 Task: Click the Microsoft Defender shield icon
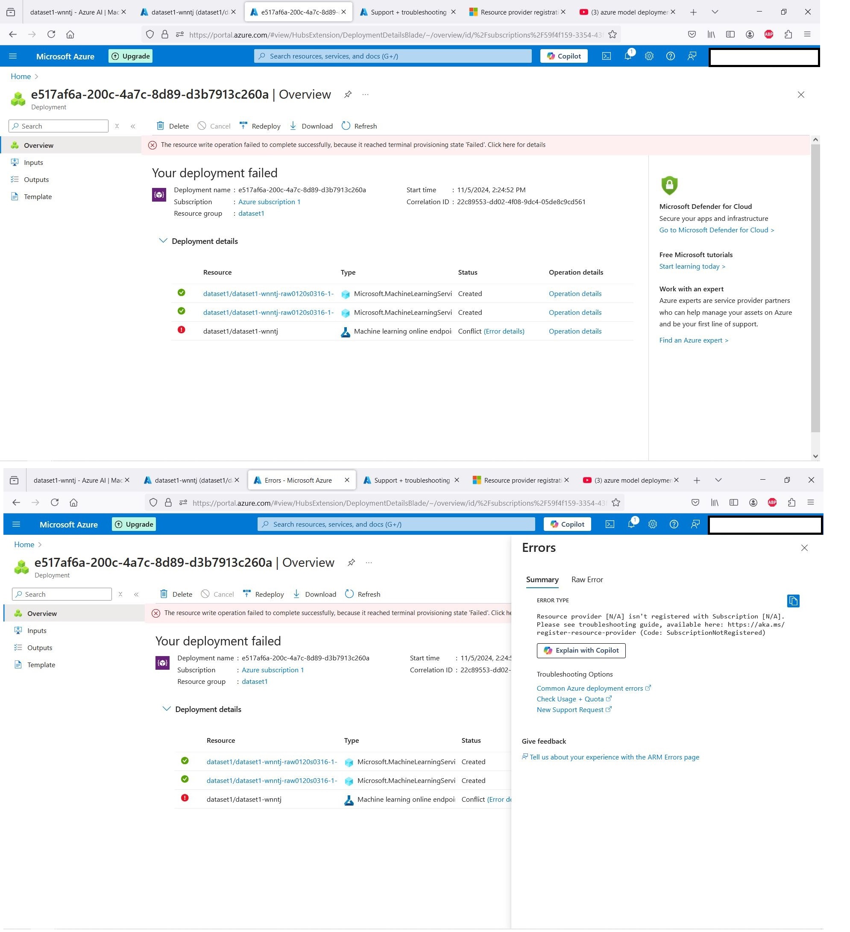pos(669,185)
